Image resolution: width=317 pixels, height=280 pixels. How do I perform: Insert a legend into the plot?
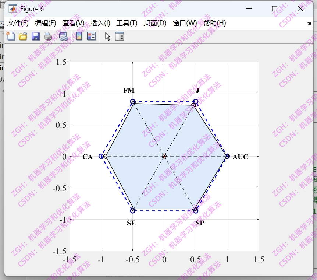(92, 36)
